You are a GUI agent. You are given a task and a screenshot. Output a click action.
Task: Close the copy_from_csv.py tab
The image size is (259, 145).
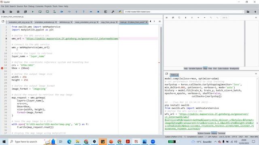[117, 22]
